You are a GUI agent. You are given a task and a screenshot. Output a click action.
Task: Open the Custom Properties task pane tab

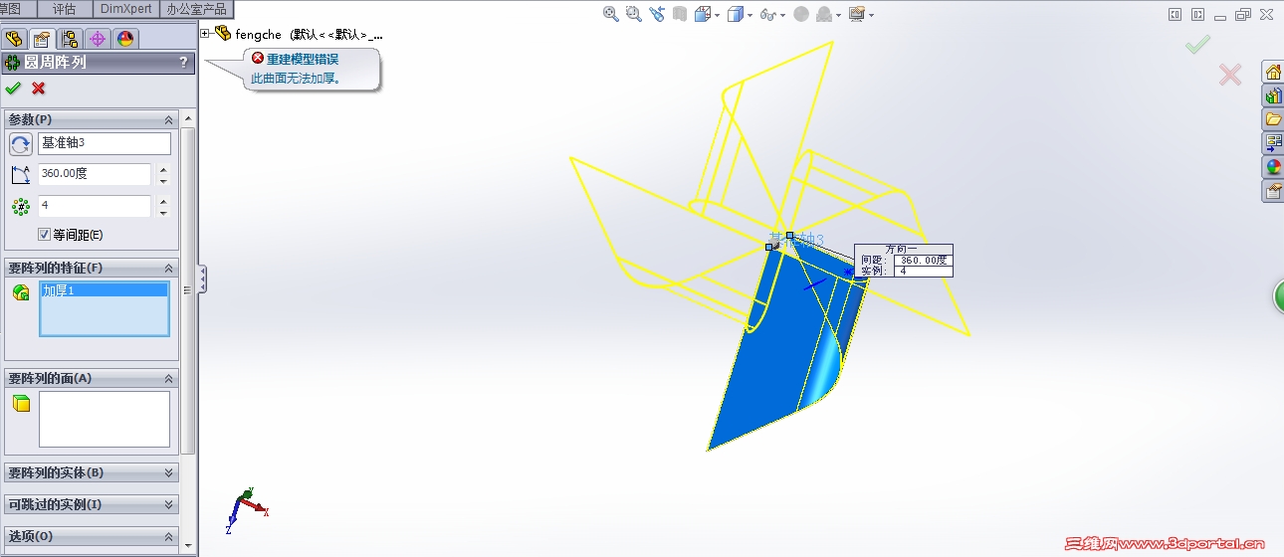(1273, 191)
